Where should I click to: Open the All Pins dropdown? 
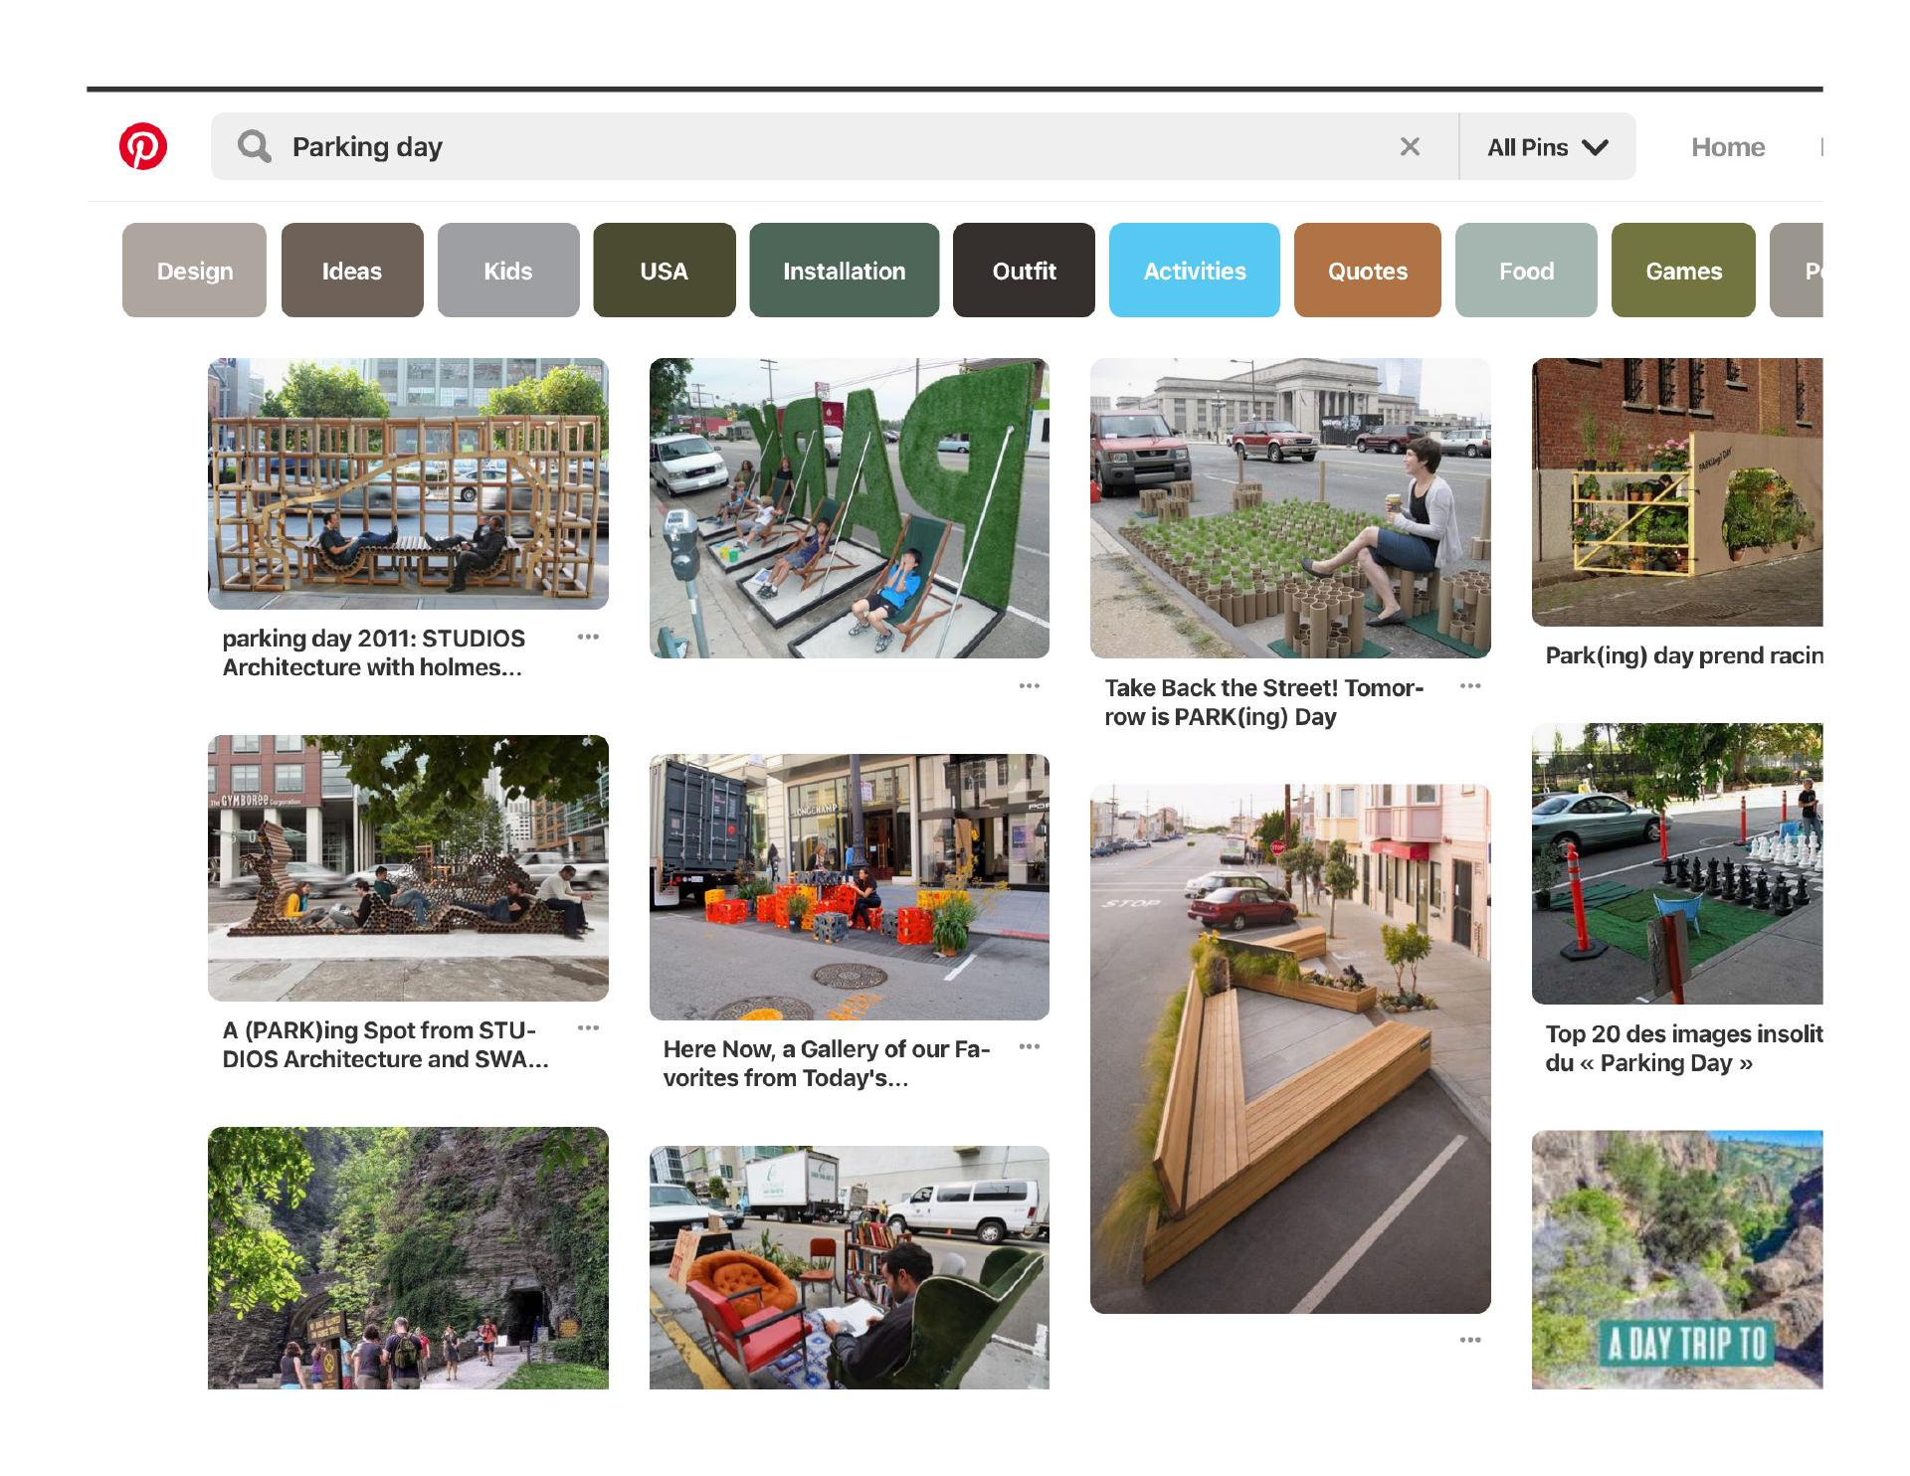(1547, 147)
